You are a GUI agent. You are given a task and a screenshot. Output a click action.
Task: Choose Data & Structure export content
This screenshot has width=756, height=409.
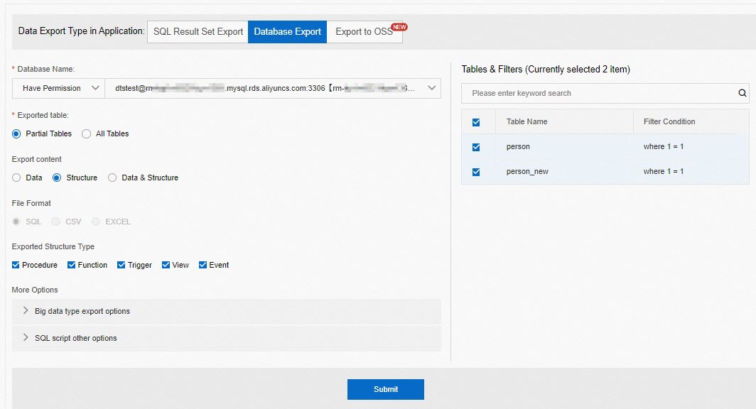coord(112,178)
